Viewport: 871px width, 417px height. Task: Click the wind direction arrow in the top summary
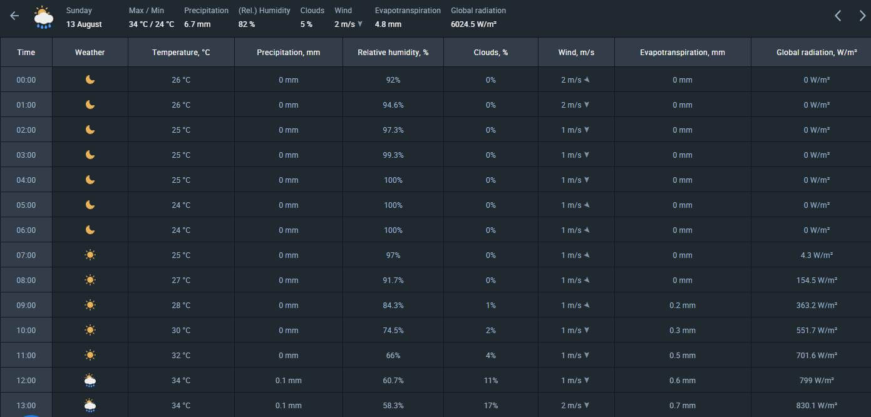coord(360,24)
